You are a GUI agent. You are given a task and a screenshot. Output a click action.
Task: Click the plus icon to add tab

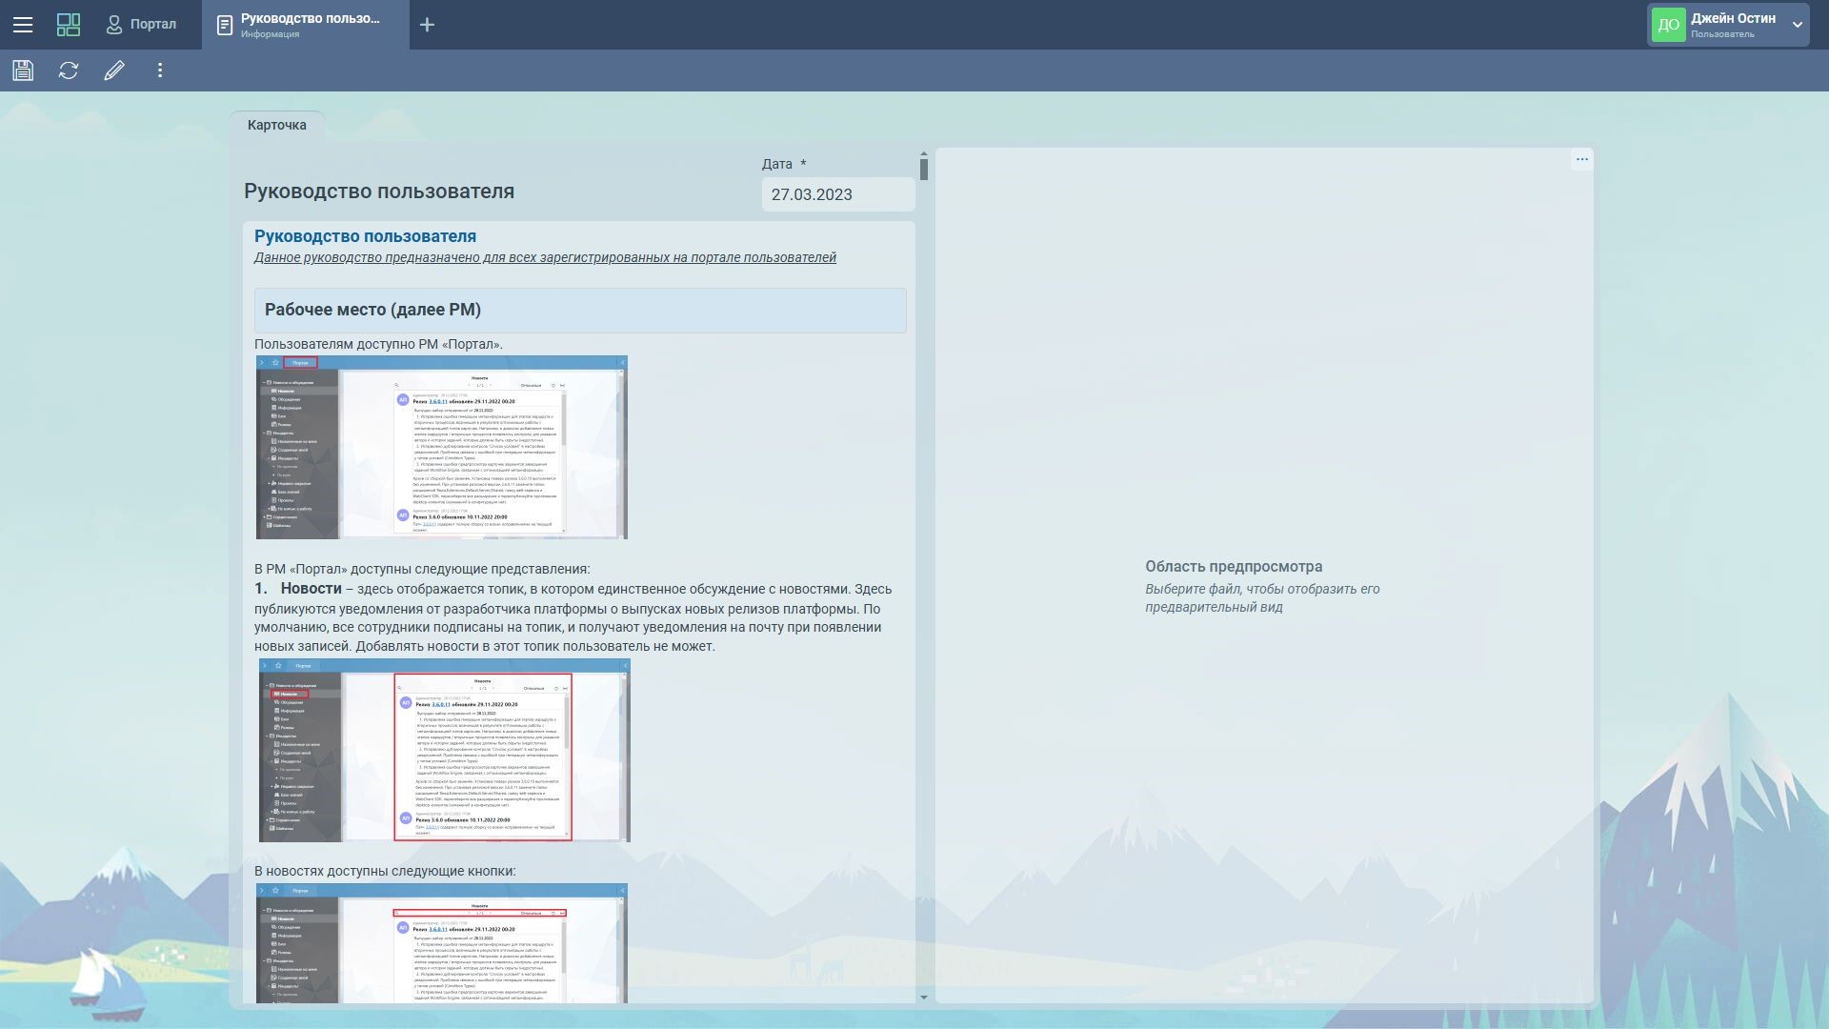pos(427,25)
